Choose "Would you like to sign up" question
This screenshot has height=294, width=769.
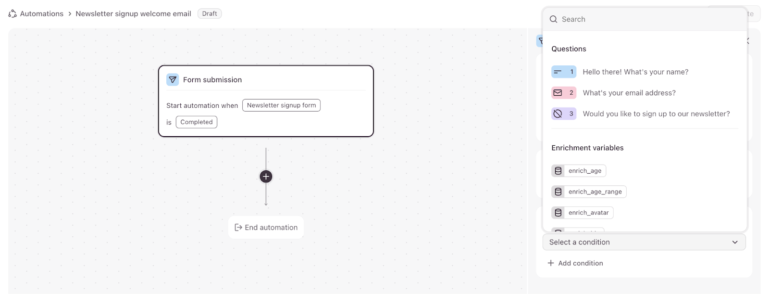click(x=656, y=114)
